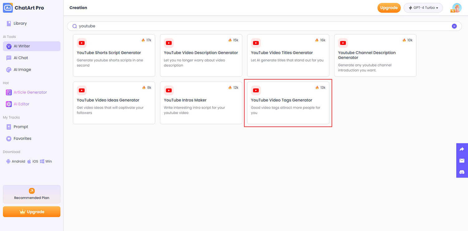Open YouTube Video Ideas Generator card
This screenshot has width=468, height=231.
[x=114, y=103]
